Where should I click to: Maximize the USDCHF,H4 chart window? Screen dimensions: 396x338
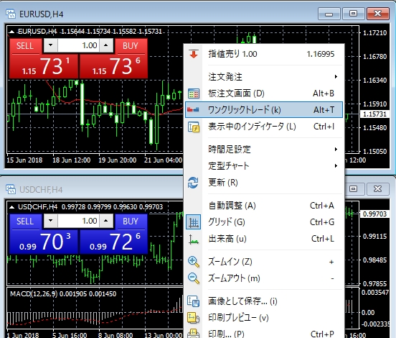point(353,189)
